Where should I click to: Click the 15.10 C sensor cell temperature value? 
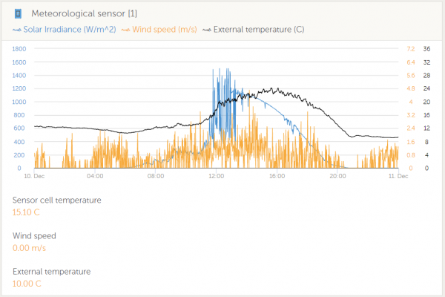(x=29, y=212)
